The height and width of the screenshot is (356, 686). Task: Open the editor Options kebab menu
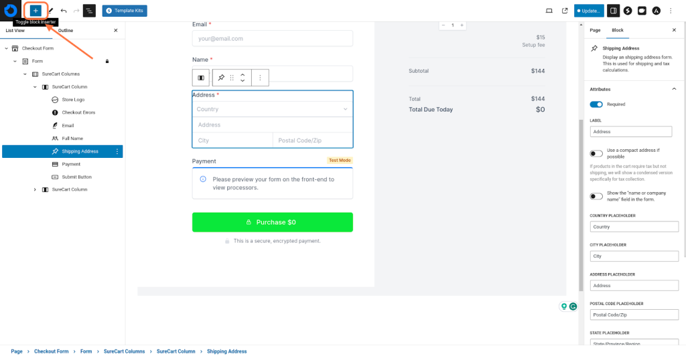(x=671, y=11)
